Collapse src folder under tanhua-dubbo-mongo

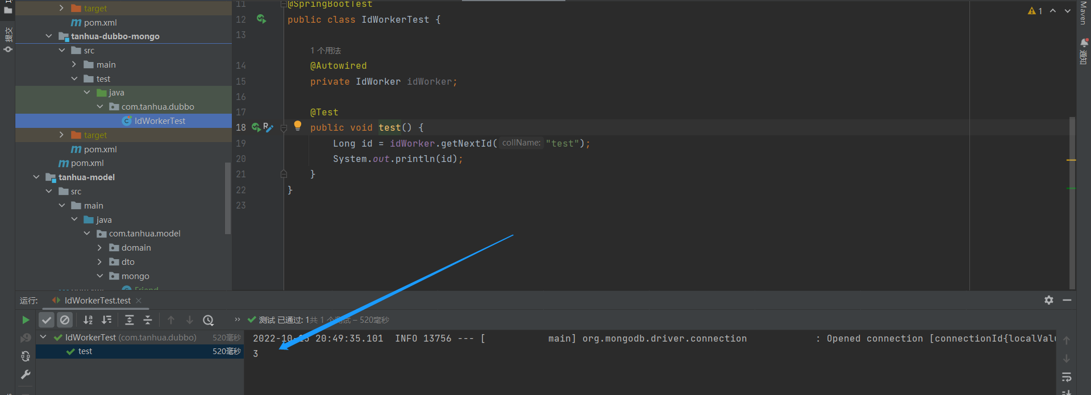click(x=62, y=51)
